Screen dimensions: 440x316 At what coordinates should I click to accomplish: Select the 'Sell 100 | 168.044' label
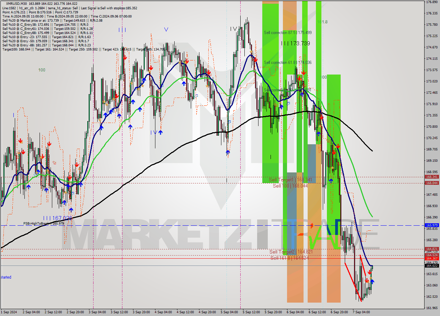tap(290, 186)
